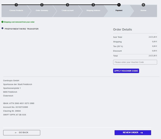161x139 pixels.
Task: Click the Prepayment/Wire Transfer label
Action: pos(22,29)
